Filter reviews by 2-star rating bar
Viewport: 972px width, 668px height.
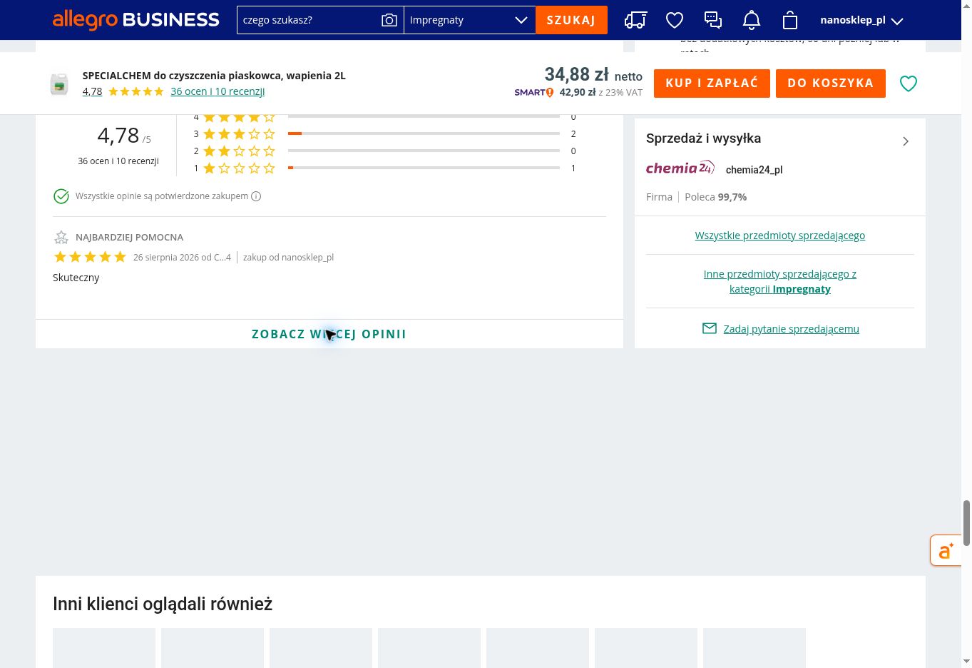click(x=424, y=151)
